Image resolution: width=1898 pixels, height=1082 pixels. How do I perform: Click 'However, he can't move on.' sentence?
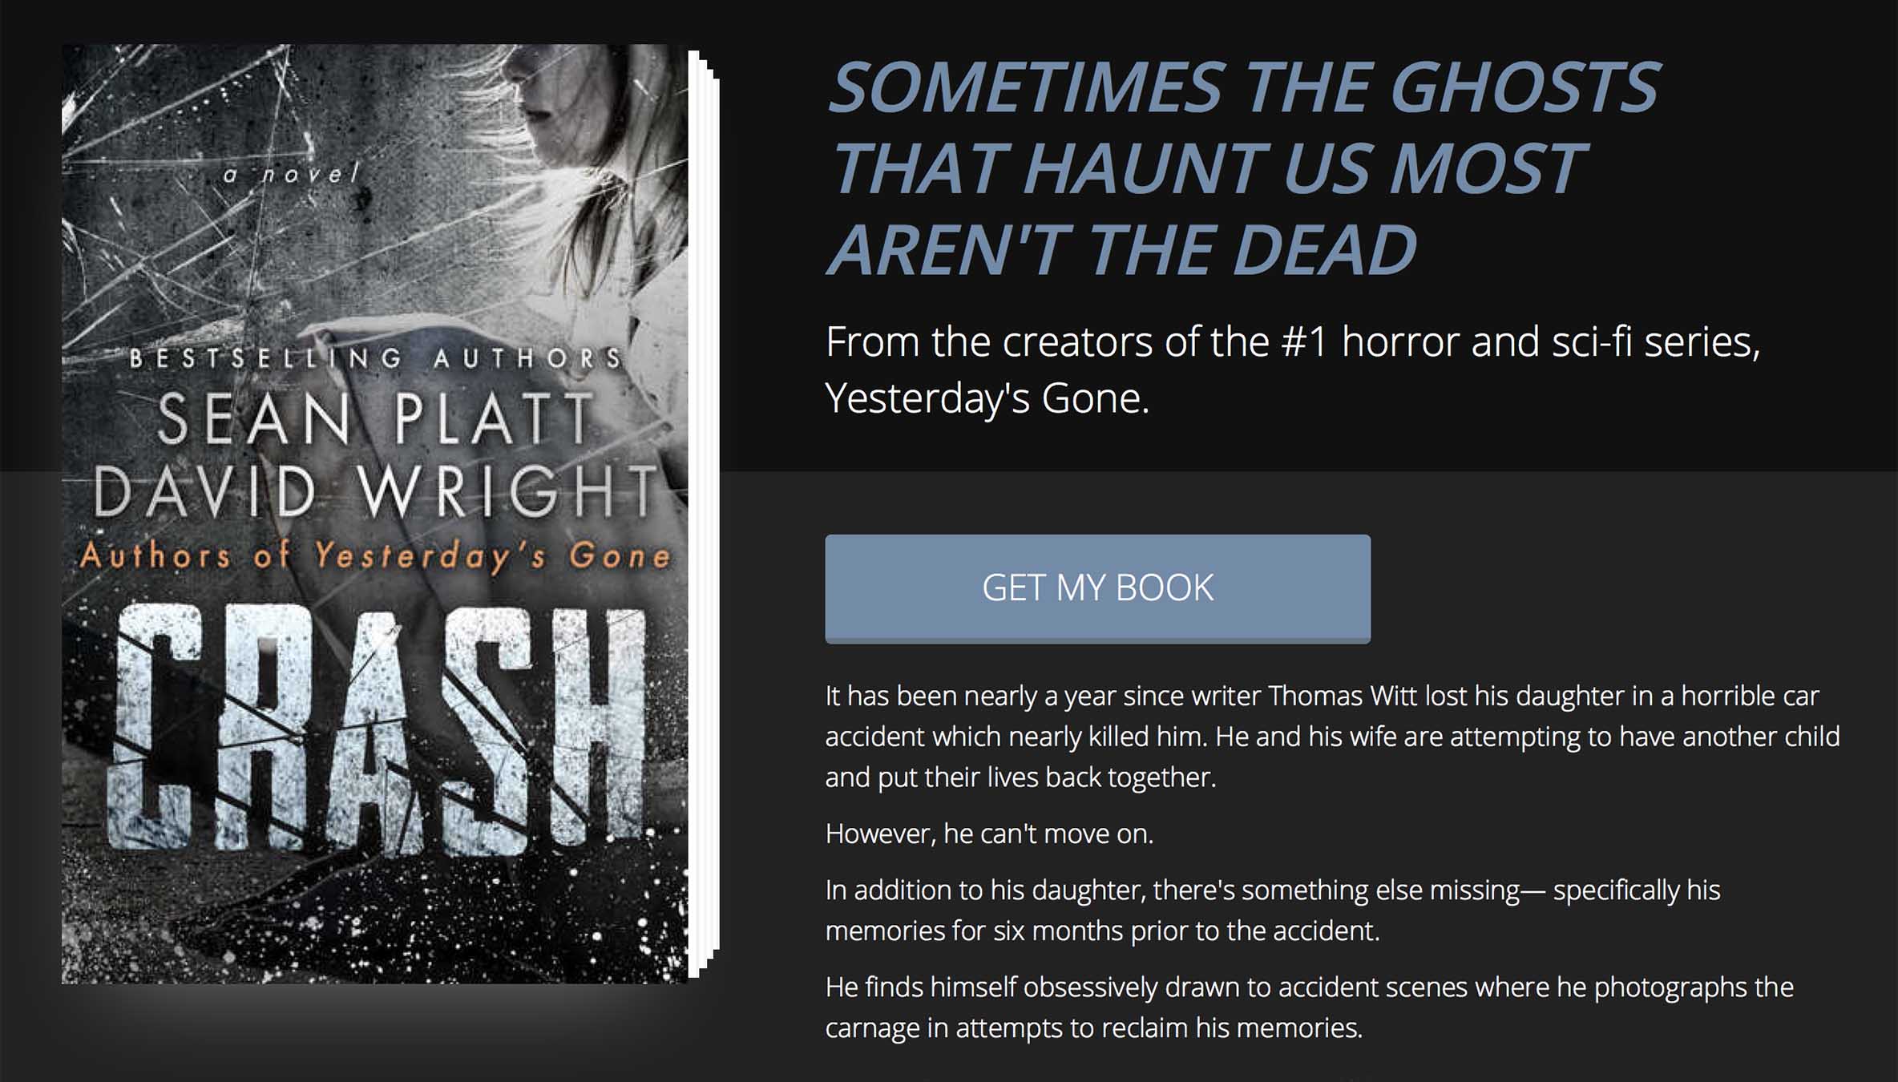[989, 834]
